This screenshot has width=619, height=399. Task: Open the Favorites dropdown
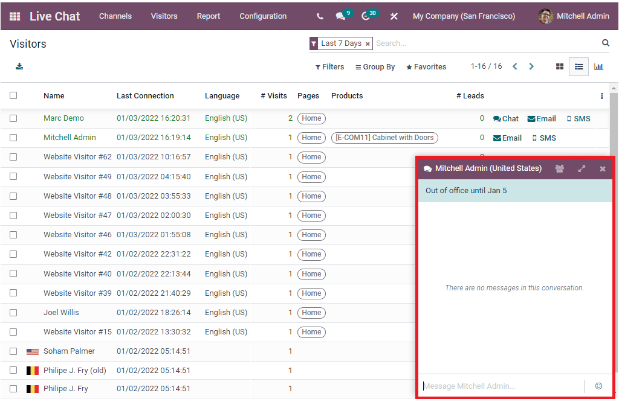tap(426, 66)
